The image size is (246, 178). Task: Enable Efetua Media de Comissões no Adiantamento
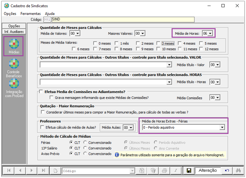[41, 92]
